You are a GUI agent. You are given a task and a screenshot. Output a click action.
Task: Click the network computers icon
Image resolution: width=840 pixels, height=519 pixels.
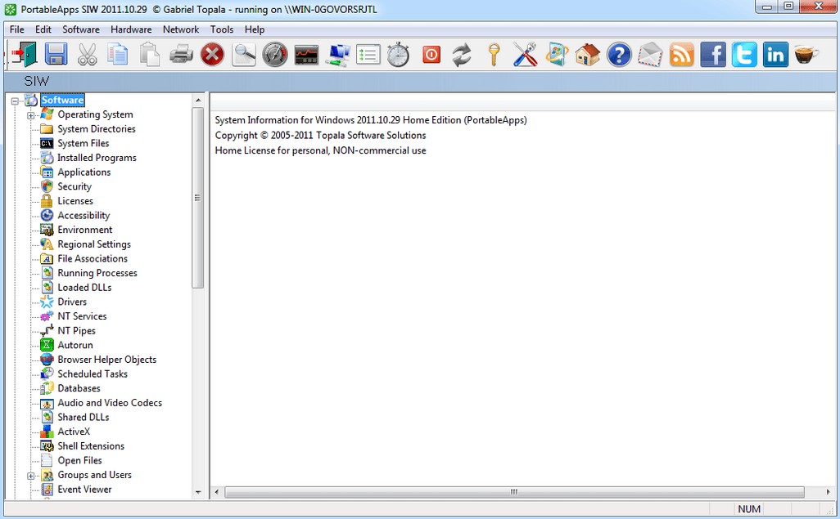coord(337,55)
